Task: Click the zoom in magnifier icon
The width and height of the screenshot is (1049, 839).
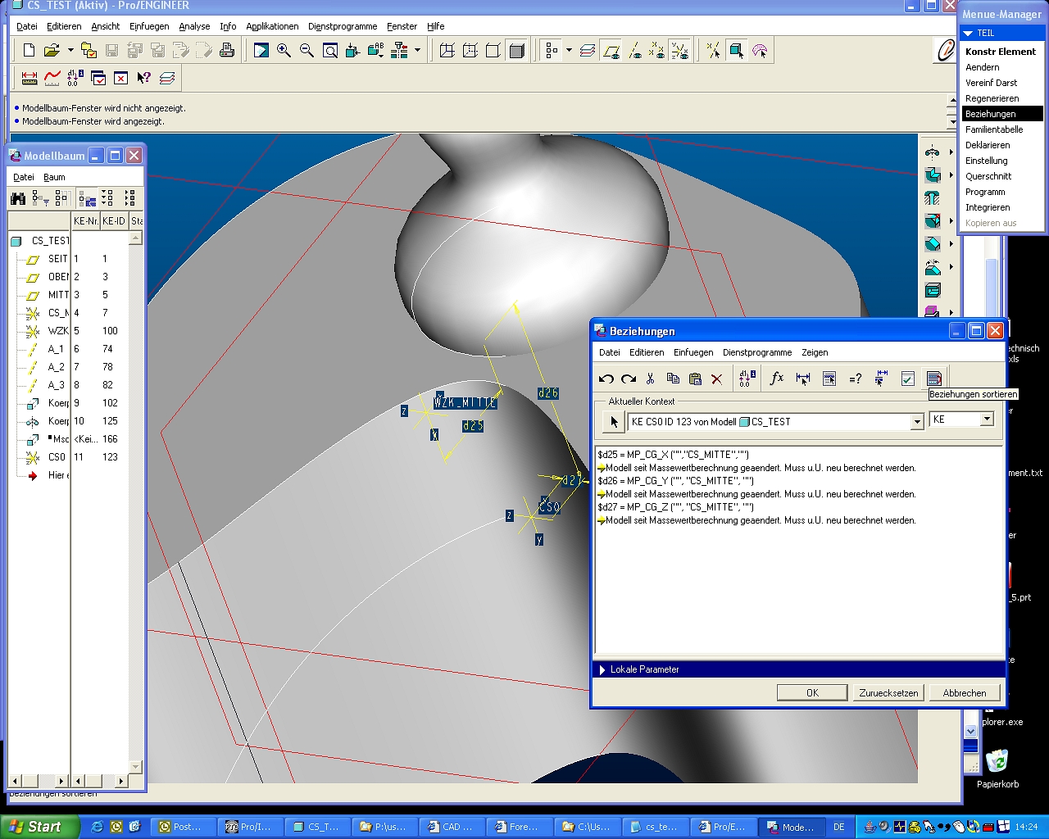Action: [284, 51]
